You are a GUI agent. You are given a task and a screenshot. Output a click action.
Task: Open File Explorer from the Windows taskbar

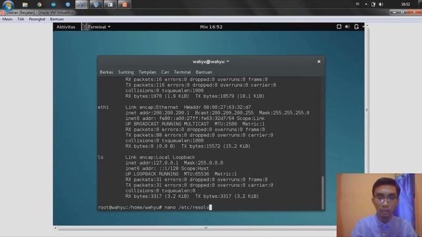[x=25, y=5]
